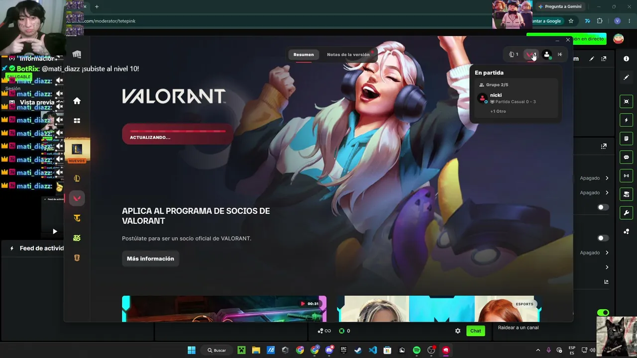This screenshot has width=637, height=358.
Task: Click the Más información button
Action: tap(150, 259)
